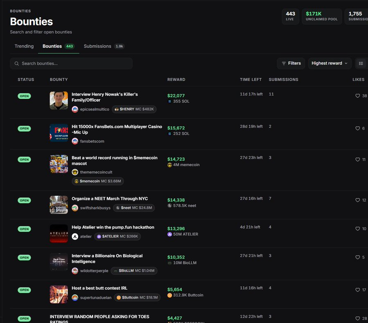Click the REWARD column header
The height and width of the screenshot is (323, 368).
pos(176,80)
